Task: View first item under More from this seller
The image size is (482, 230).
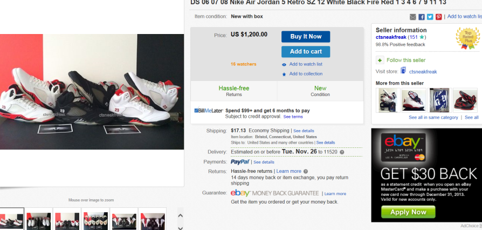Action: pyautogui.click(x=388, y=100)
